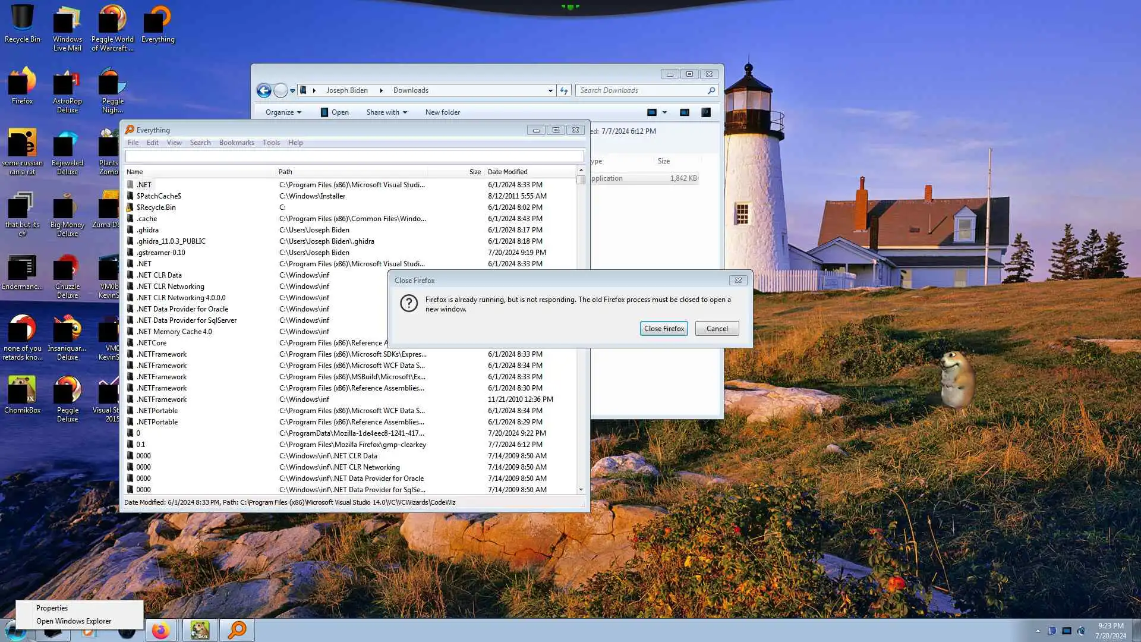The image size is (1141, 642).
Task: Click the Firefox taskbar icon
Action: tap(160, 630)
